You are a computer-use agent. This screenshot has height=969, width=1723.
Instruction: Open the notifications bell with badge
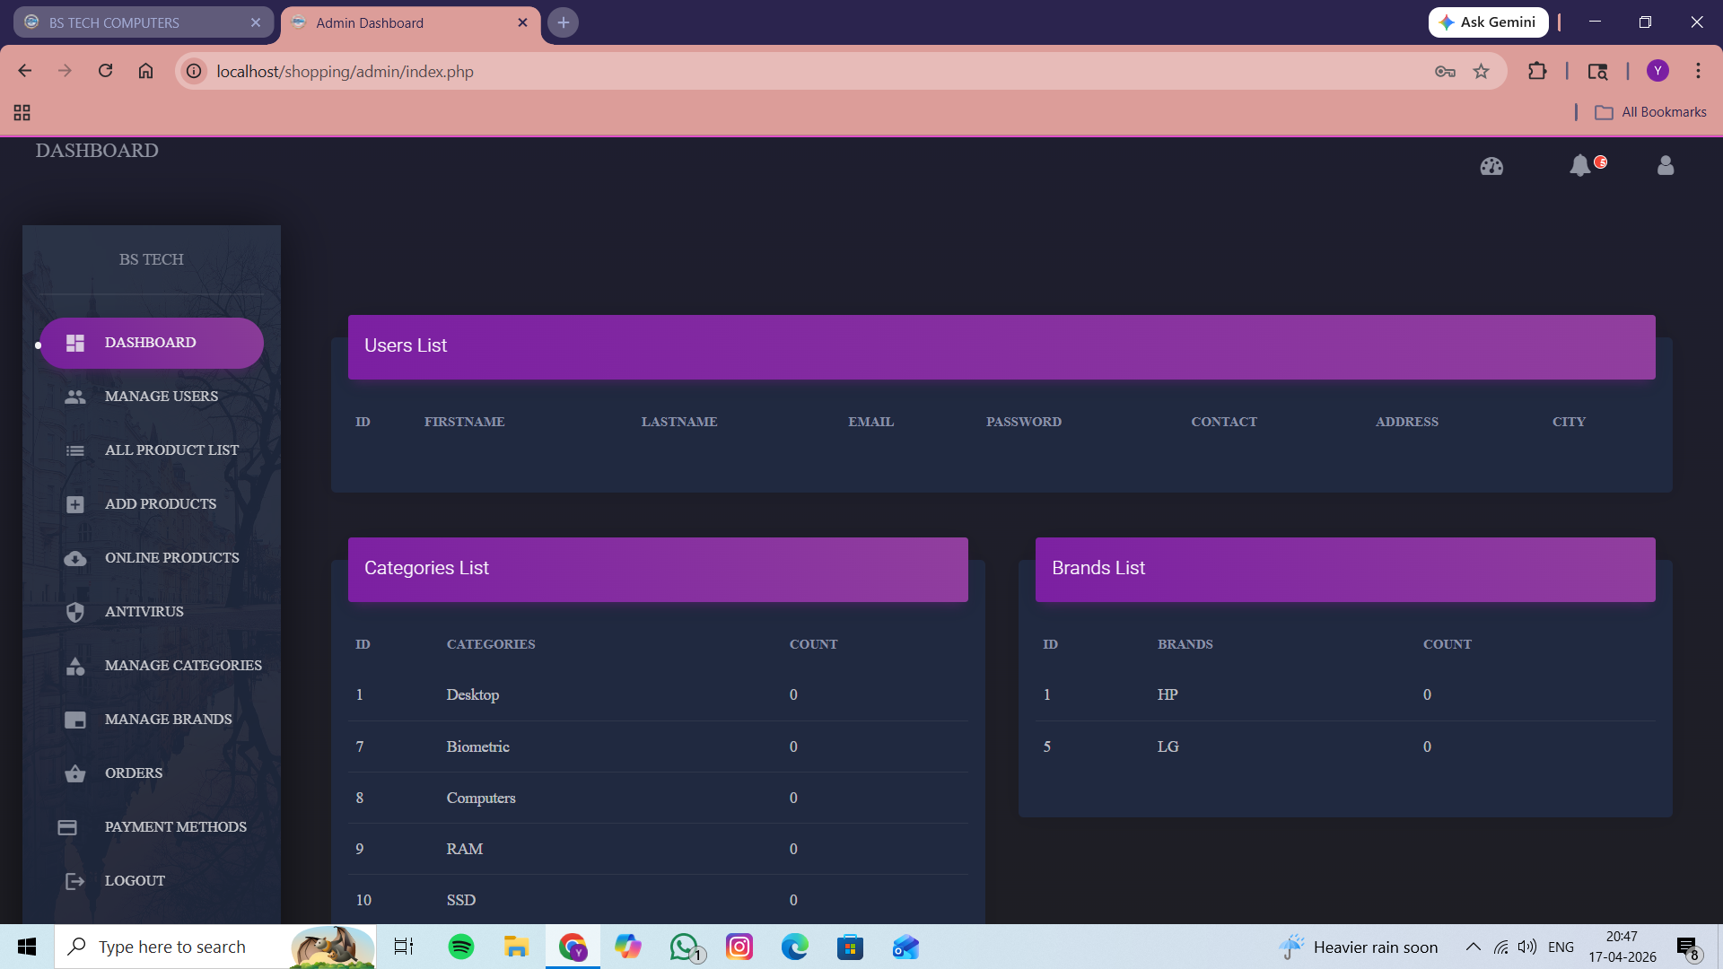tap(1581, 165)
